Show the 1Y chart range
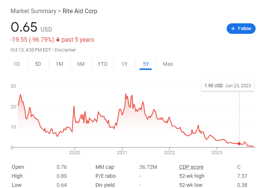The width and height of the screenshot is (262, 188). 124,64
